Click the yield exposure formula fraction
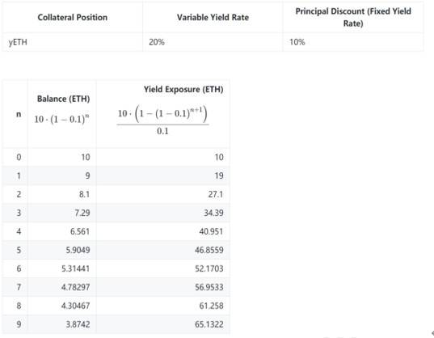The width and height of the screenshot is (434, 338). click(162, 120)
